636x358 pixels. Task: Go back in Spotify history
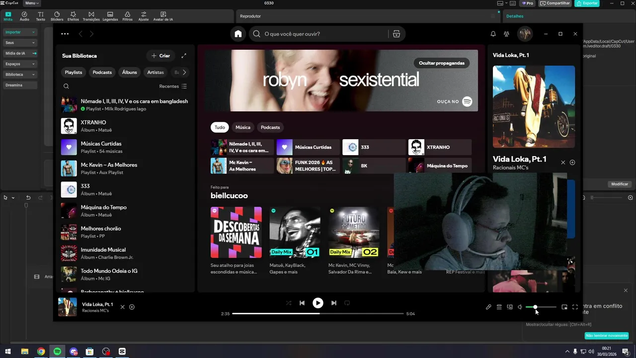click(80, 34)
